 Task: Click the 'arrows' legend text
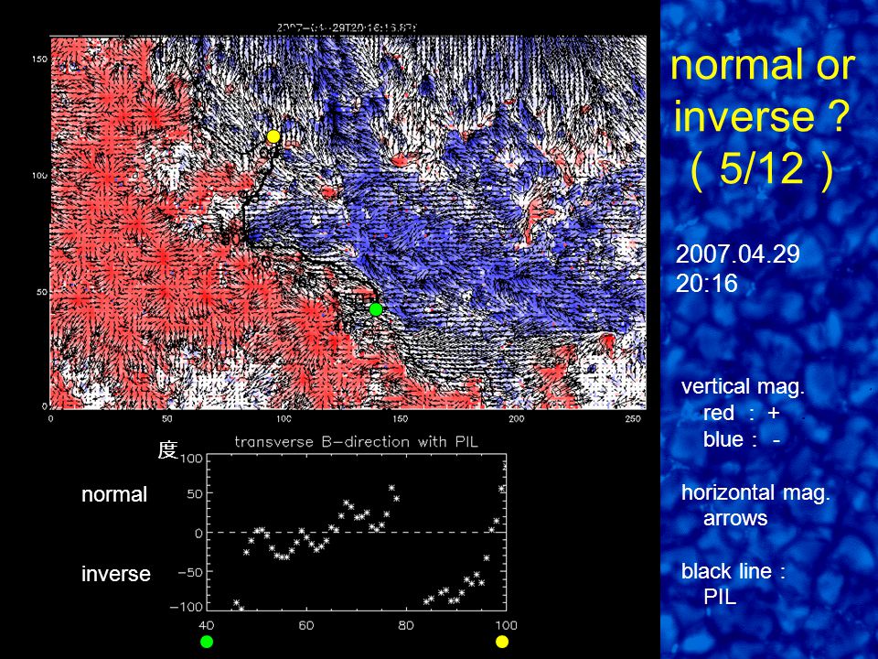[x=735, y=518]
